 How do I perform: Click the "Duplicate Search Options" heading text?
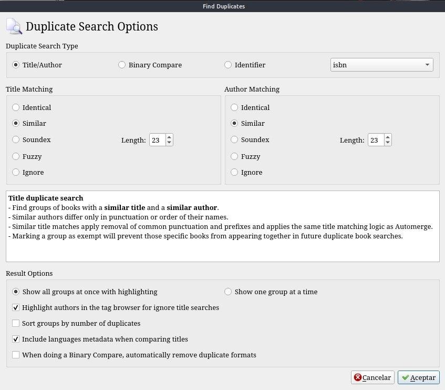coord(92,26)
